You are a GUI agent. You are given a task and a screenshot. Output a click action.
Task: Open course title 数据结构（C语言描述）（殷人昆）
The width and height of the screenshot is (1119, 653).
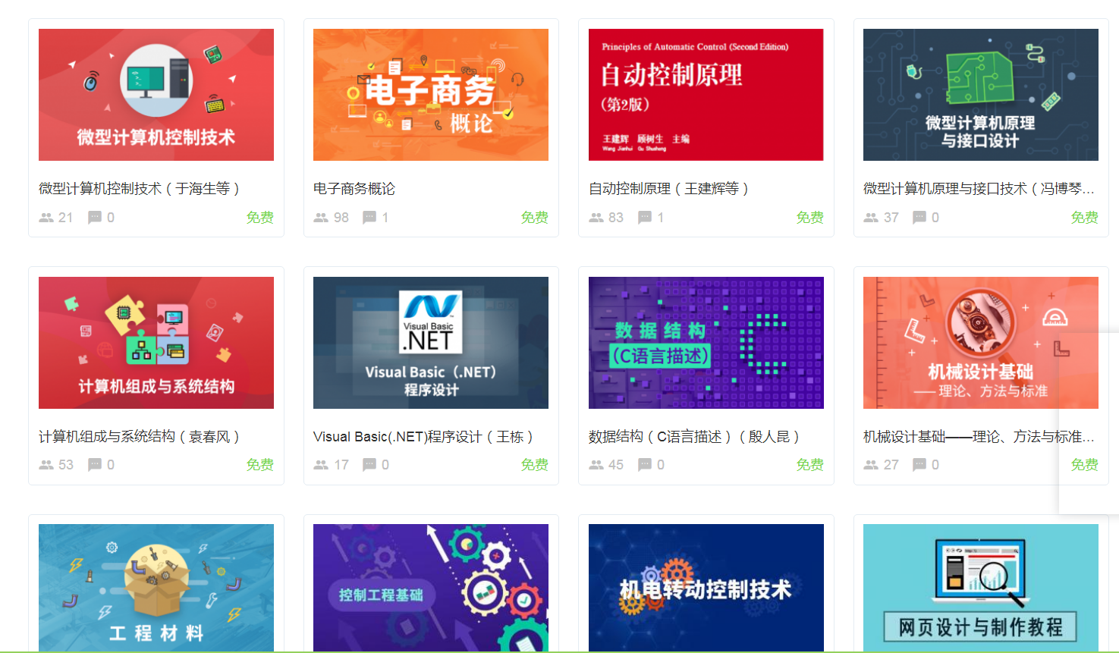[x=695, y=437]
